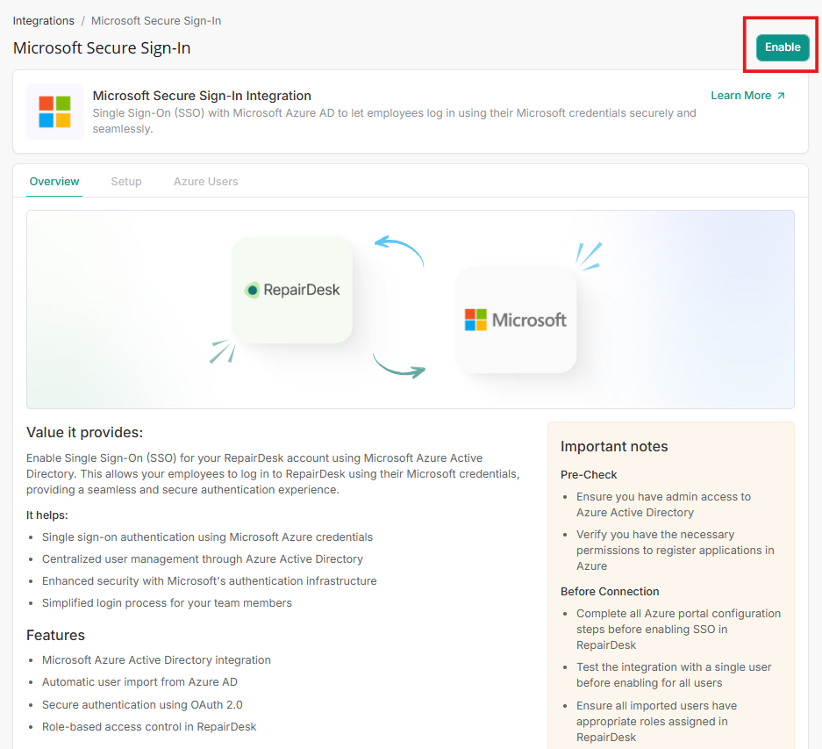Click the Features section heading
822x749 pixels.
click(x=55, y=635)
